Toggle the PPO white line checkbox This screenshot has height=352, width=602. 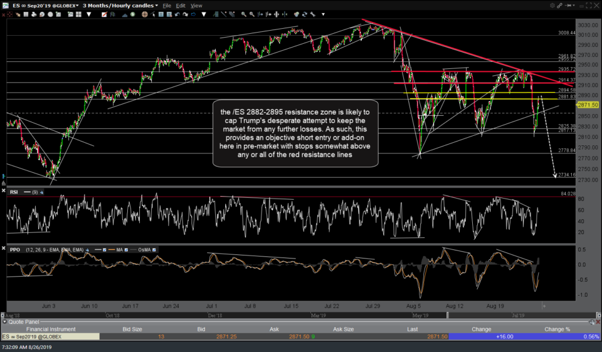coord(105,250)
